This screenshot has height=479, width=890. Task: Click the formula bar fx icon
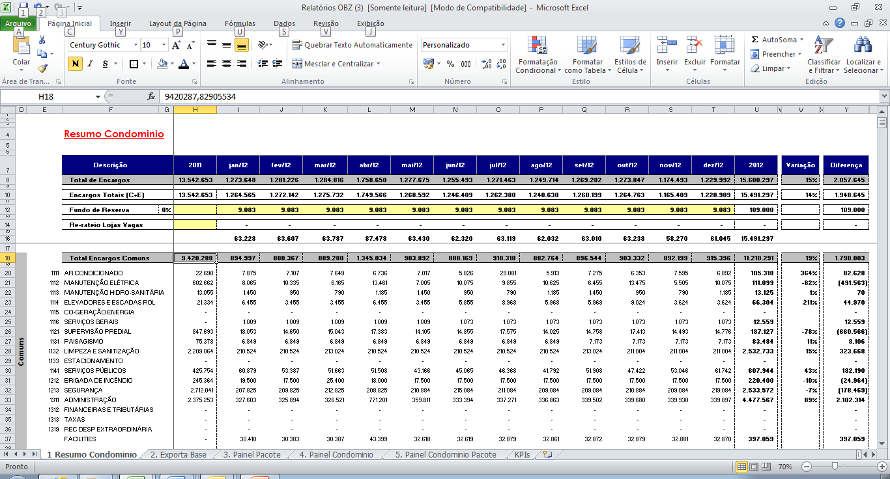pos(151,96)
